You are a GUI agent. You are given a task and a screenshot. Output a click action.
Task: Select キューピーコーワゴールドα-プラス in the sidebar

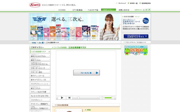click(x=40, y=96)
